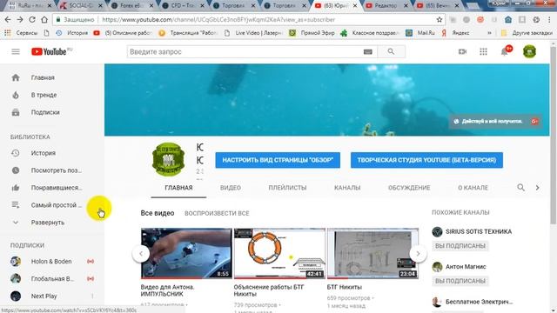The image size is (557, 313).
Task: Click the В тренде flame icon
Action: click(x=16, y=95)
